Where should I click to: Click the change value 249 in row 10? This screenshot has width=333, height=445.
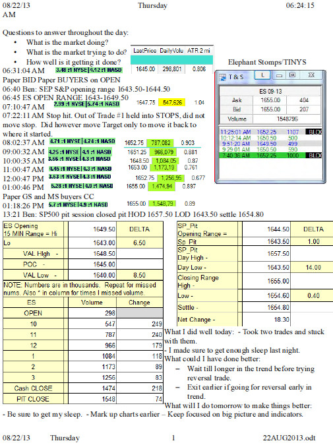(139, 324)
